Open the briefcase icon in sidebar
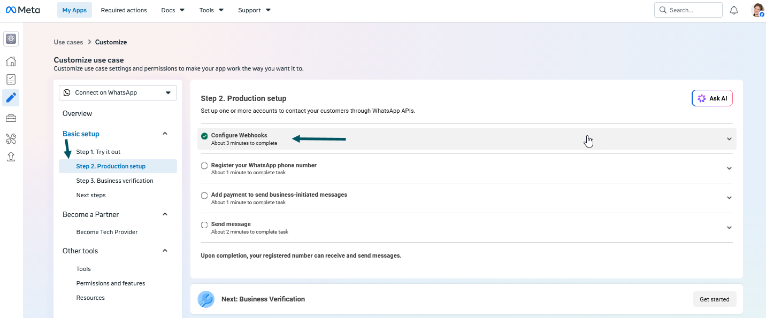 tap(11, 118)
